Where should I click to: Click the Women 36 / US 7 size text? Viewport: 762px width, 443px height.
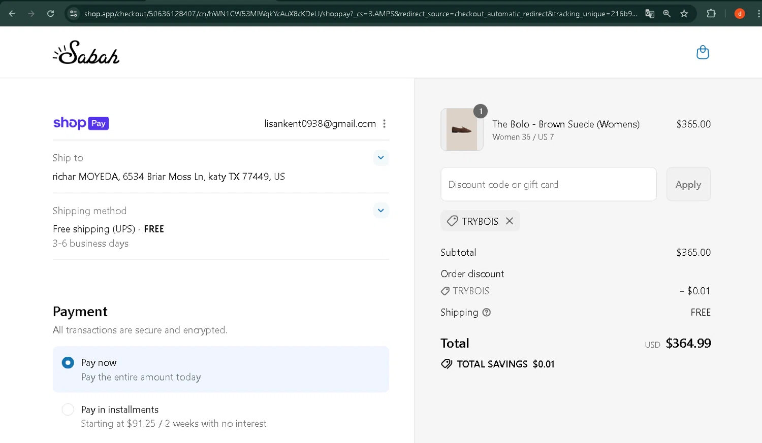523,137
